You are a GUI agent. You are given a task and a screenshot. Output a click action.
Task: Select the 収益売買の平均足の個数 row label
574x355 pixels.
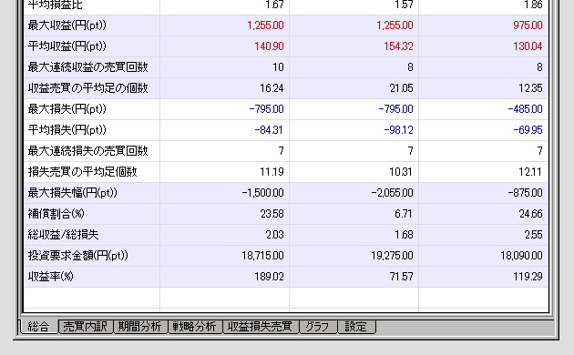[87, 87]
